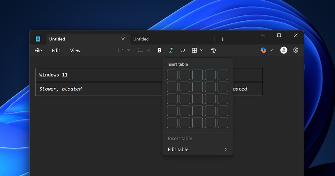Open Copilot from the toolbar

point(263,50)
